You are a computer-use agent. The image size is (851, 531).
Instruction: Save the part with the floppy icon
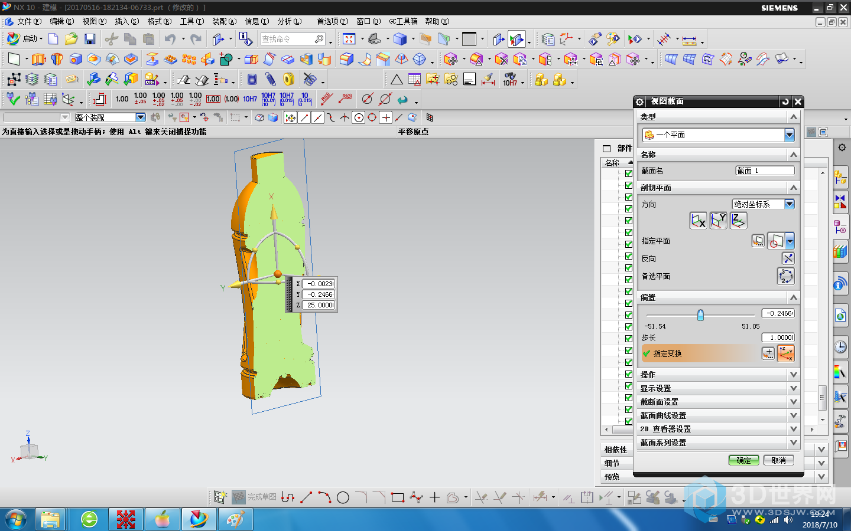point(90,39)
